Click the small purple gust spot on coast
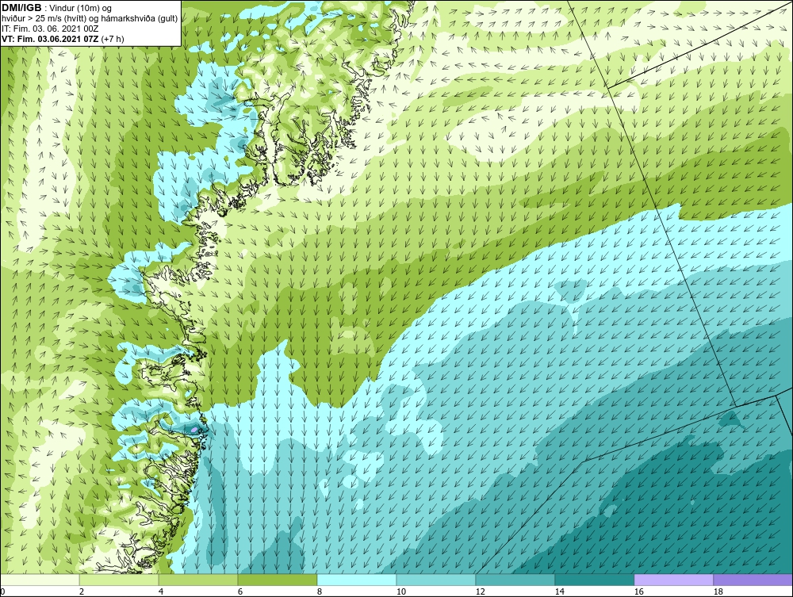Screen dimensions: 793x597 (193, 430)
